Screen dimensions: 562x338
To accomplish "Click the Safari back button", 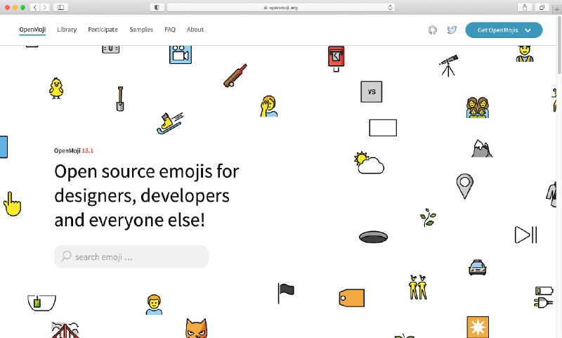I will [34, 7].
